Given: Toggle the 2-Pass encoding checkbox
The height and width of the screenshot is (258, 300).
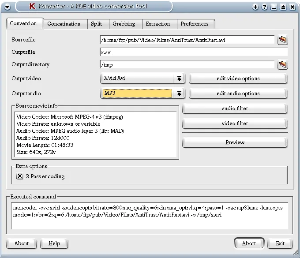Looking at the screenshot, I should 20,176.
